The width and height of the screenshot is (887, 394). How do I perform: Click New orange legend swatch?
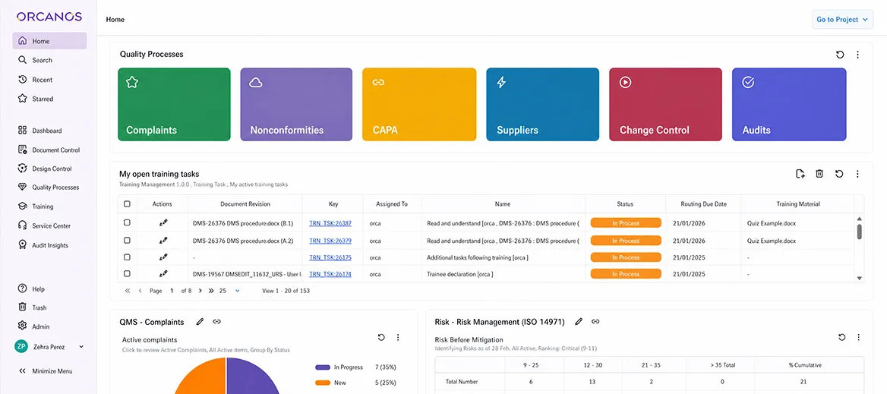click(x=323, y=383)
